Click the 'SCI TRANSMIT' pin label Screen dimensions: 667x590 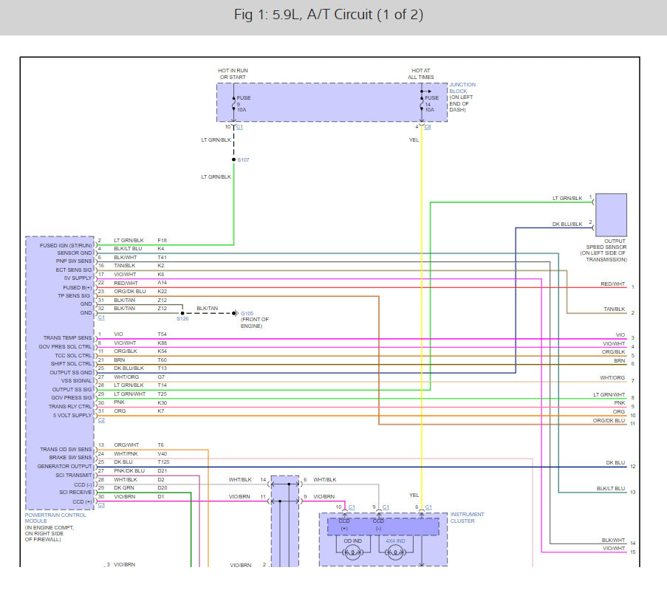point(74,475)
